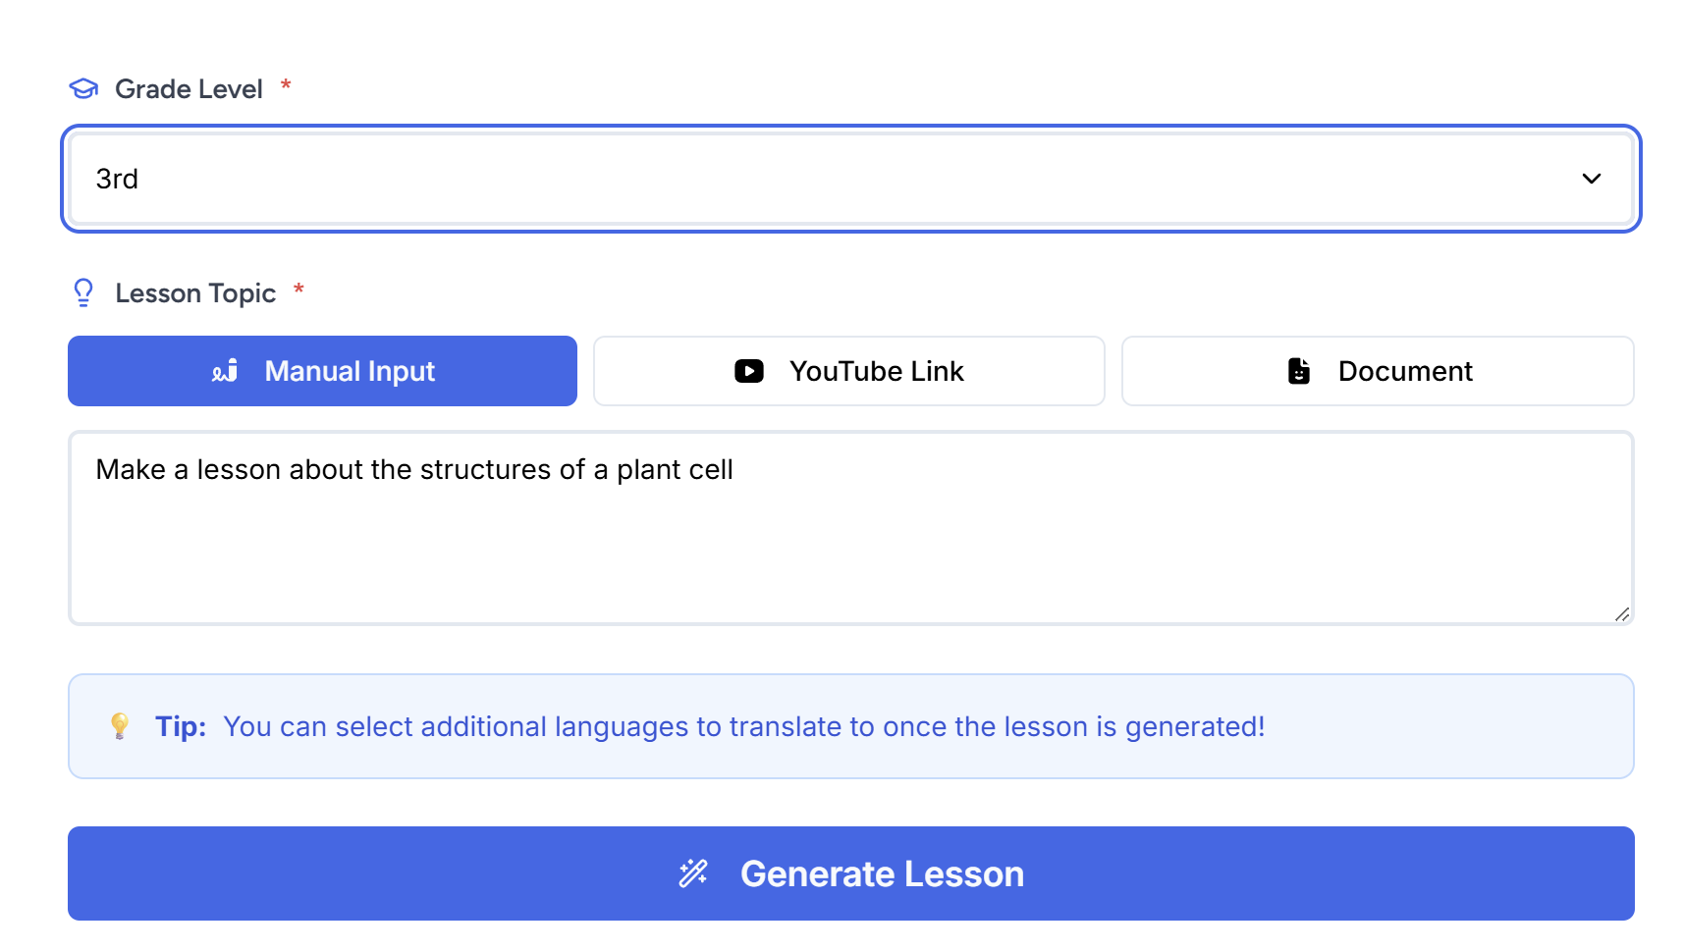The height and width of the screenshot is (951, 1683).
Task: Click the pencil icon inside Manual Input
Action: click(x=224, y=371)
